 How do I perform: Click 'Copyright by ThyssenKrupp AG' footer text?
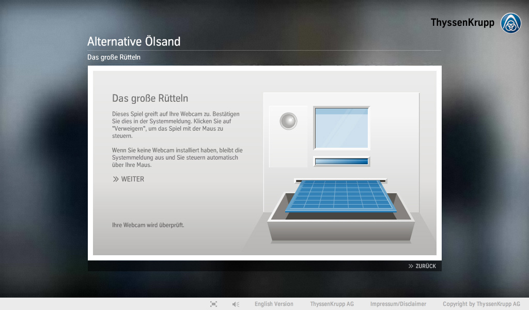[481, 304]
